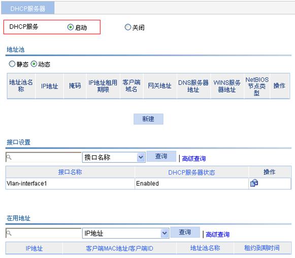
Task: Click the Vlan-interface1 table row
Action: (148, 183)
